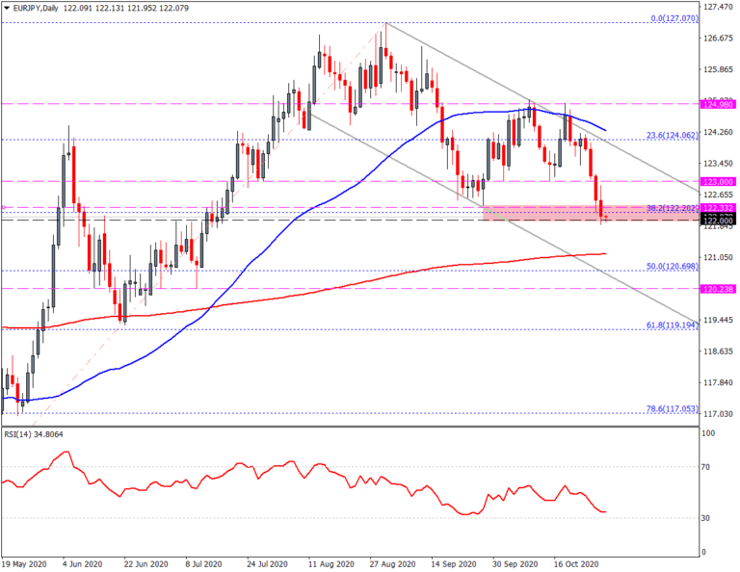Image resolution: width=740 pixels, height=572 pixels.
Task: Click the 50.0(120.698) Fibonacci level label
Action: click(673, 267)
